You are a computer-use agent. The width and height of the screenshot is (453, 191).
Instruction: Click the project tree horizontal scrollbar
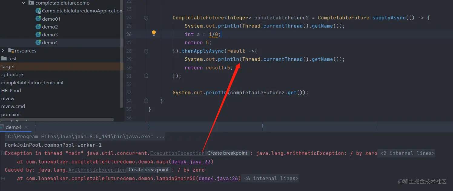point(57,120)
